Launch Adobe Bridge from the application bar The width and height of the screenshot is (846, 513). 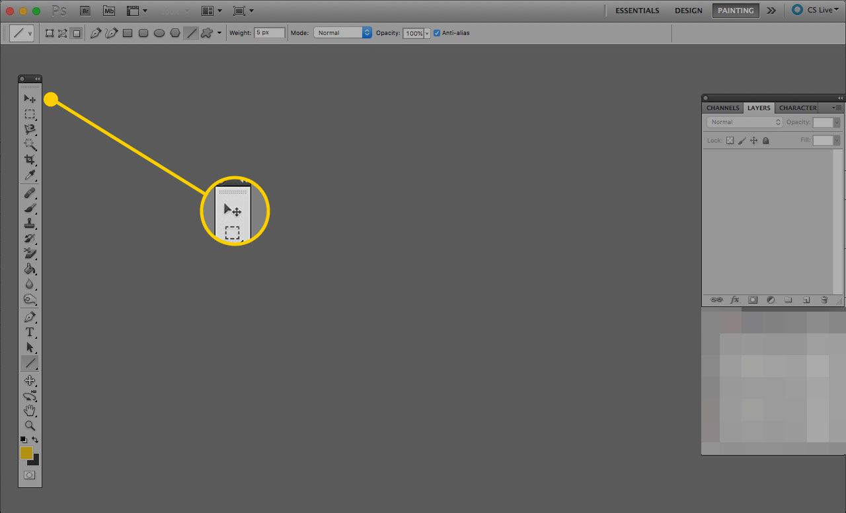pos(85,11)
